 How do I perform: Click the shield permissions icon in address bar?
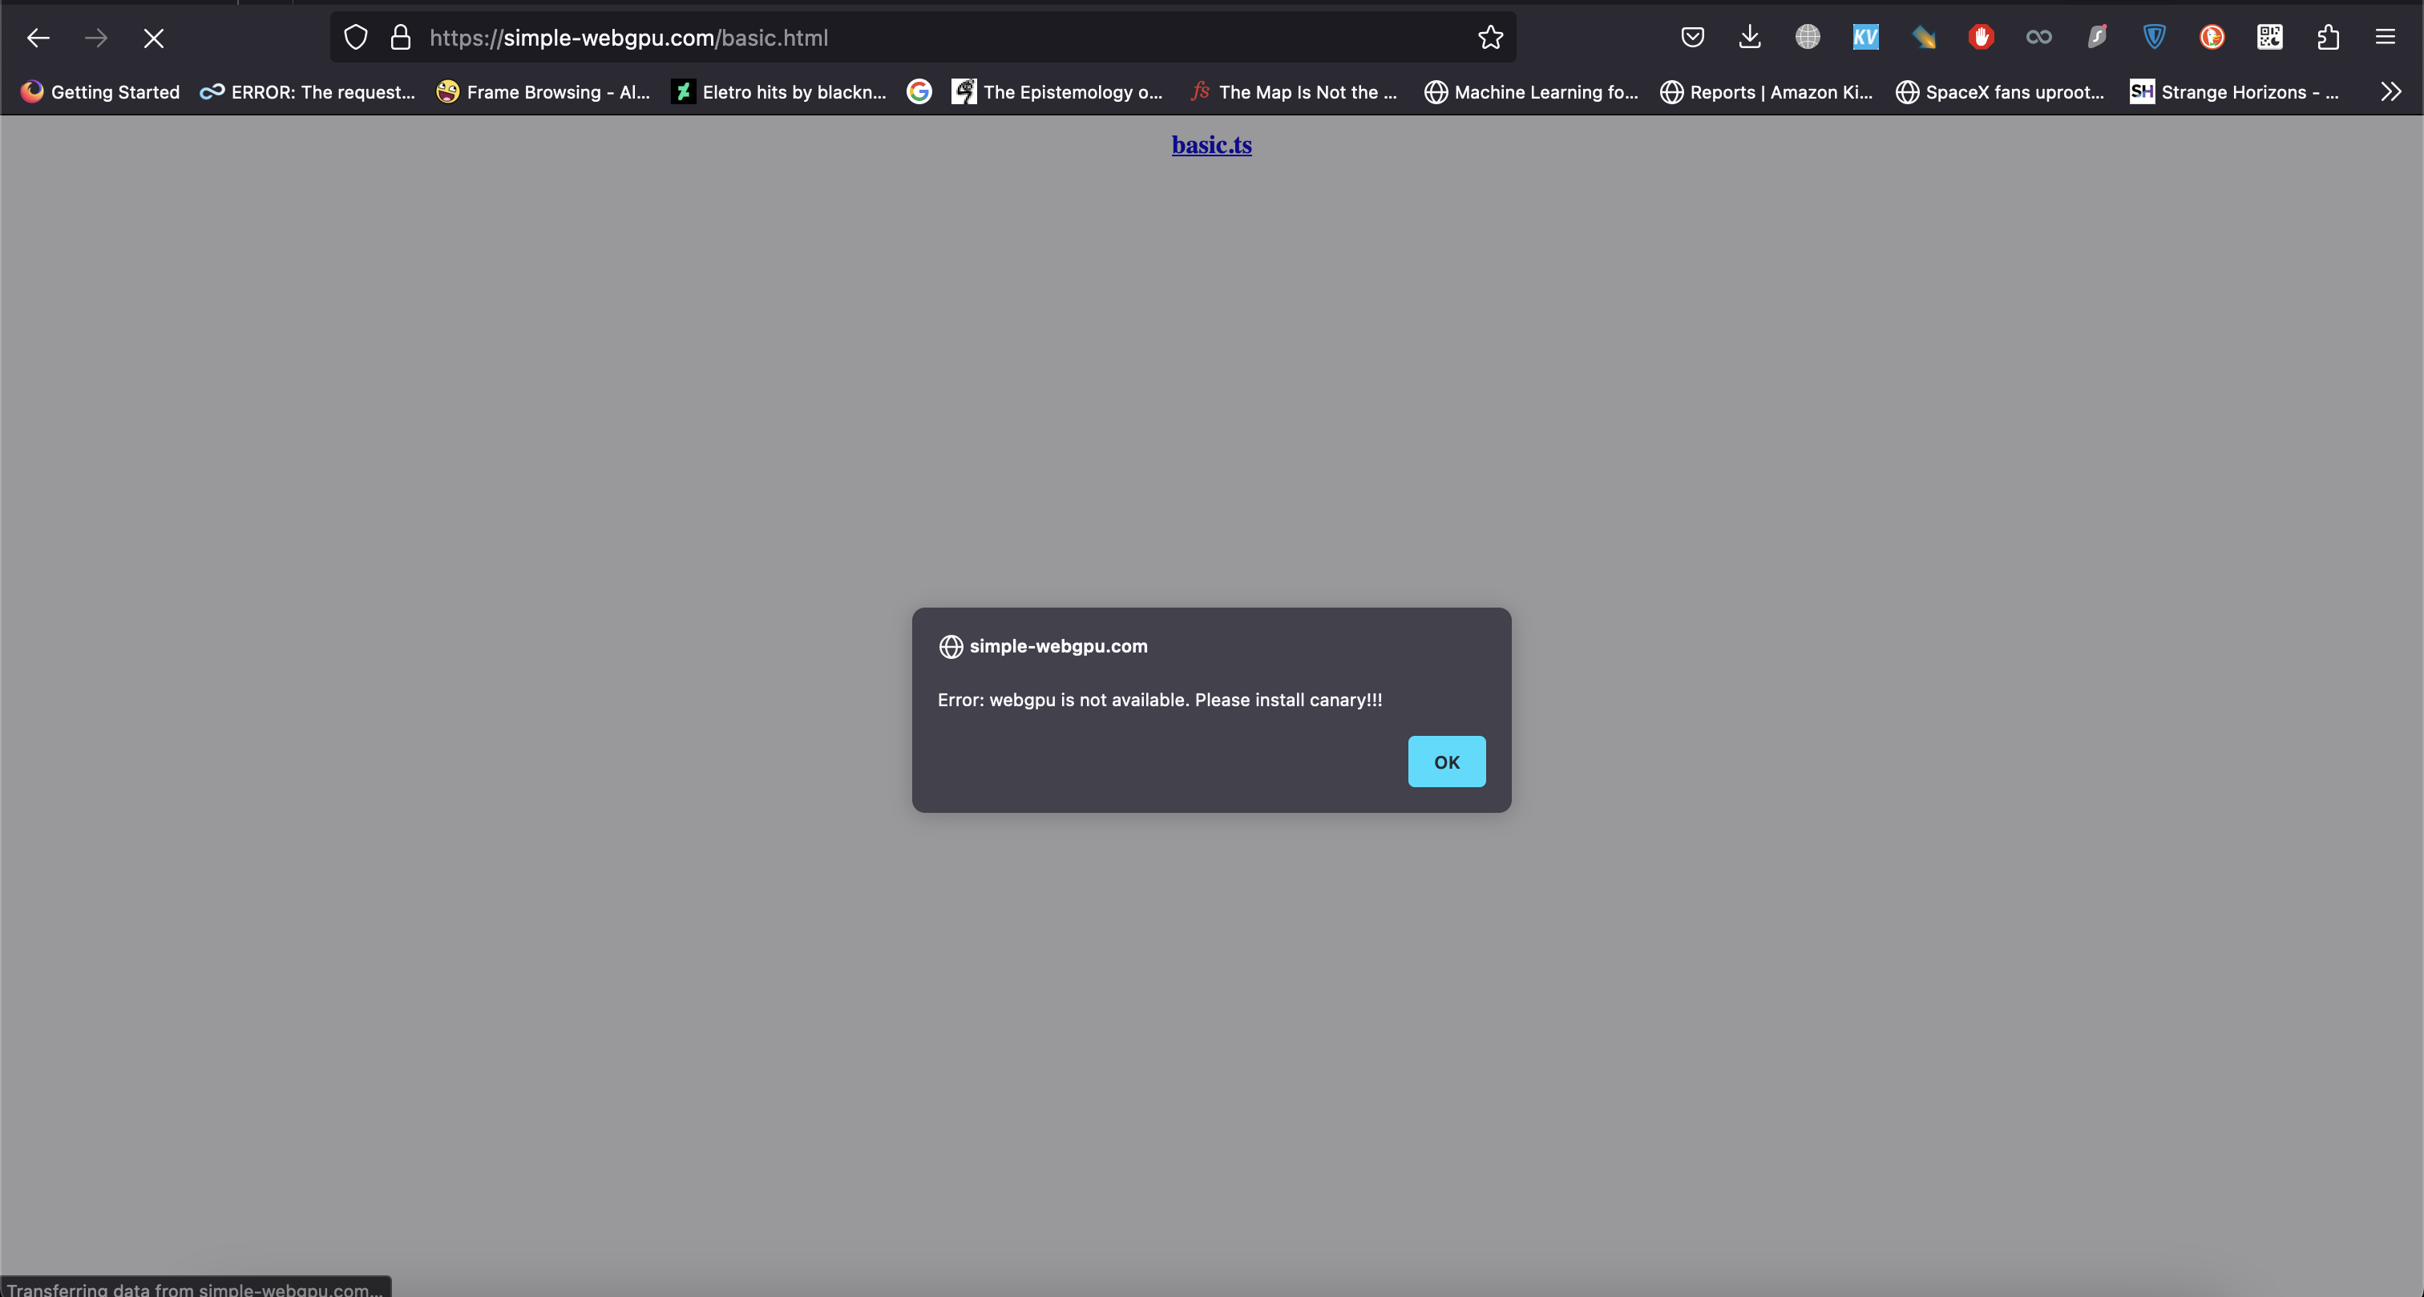356,38
